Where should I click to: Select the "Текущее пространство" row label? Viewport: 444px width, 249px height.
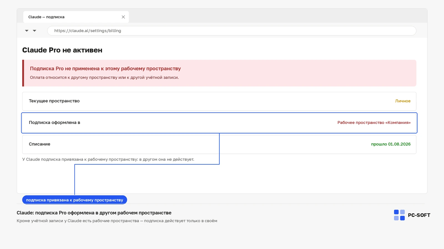tap(54, 101)
